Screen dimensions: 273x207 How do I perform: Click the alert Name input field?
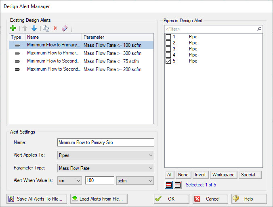click(106, 142)
